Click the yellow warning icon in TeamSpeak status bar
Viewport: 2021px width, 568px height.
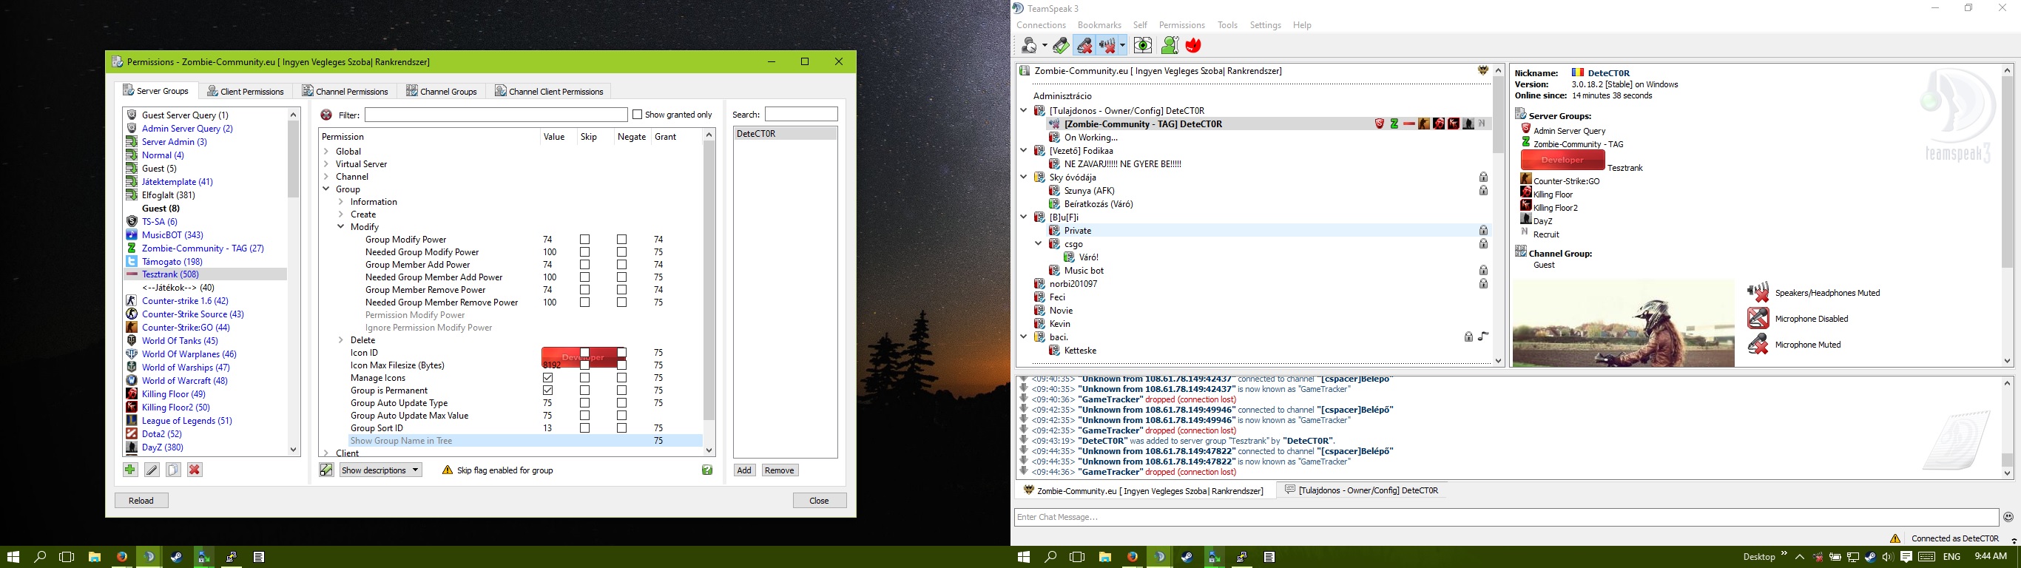(x=1895, y=538)
